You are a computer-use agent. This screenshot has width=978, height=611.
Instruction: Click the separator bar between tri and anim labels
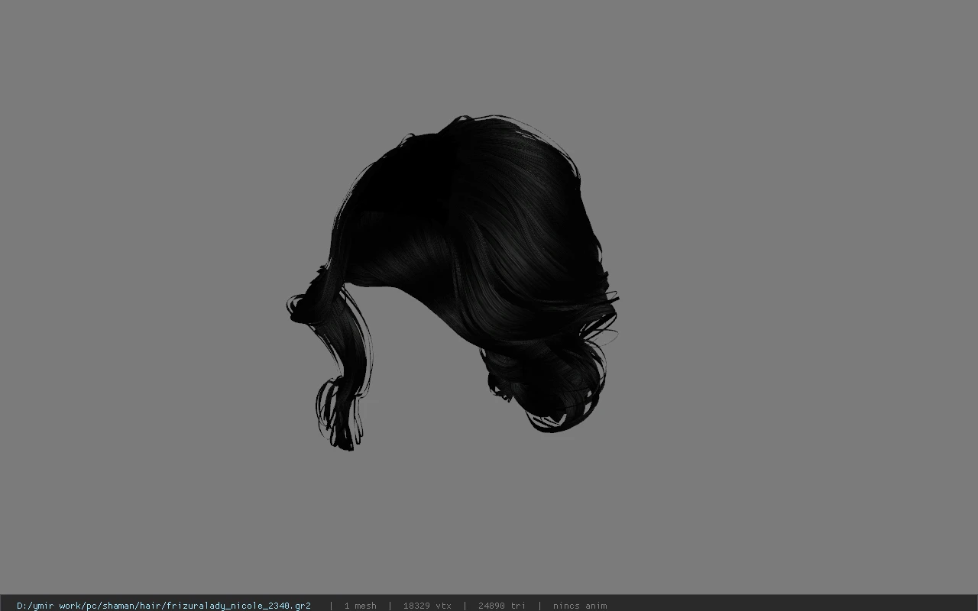click(x=539, y=606)
